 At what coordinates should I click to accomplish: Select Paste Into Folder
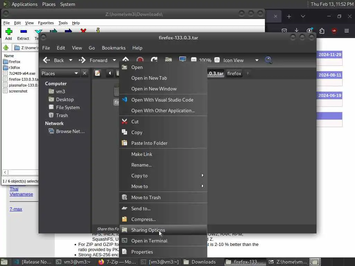[163, 143]
